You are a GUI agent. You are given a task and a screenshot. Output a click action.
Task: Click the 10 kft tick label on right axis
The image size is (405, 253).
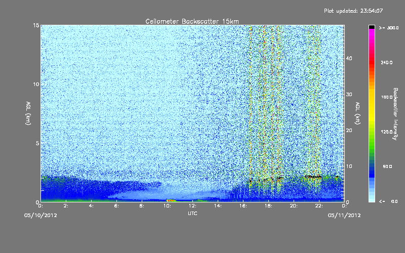(x=349, y=166)
